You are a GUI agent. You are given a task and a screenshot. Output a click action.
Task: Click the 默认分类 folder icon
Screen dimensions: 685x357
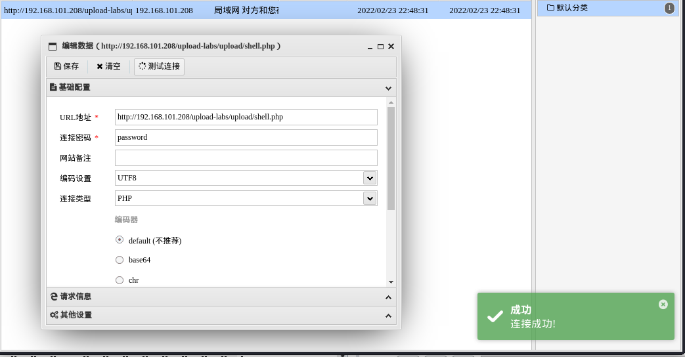[x=550, y=7]
